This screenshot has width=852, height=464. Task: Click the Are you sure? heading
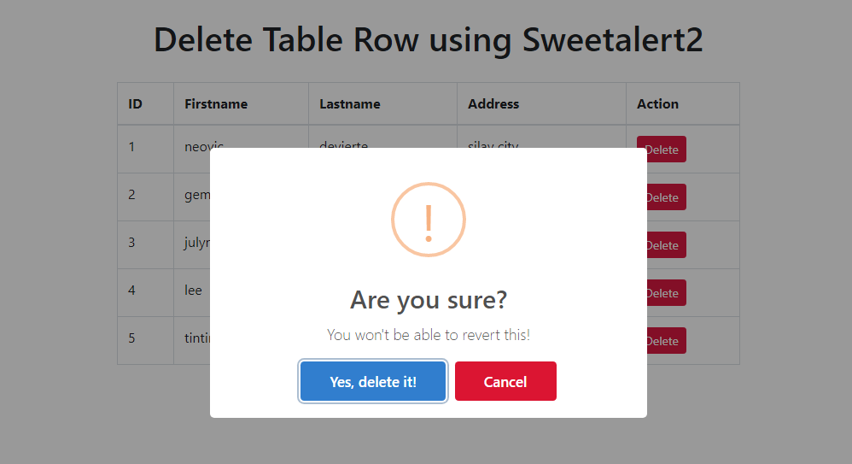[429, 300]
